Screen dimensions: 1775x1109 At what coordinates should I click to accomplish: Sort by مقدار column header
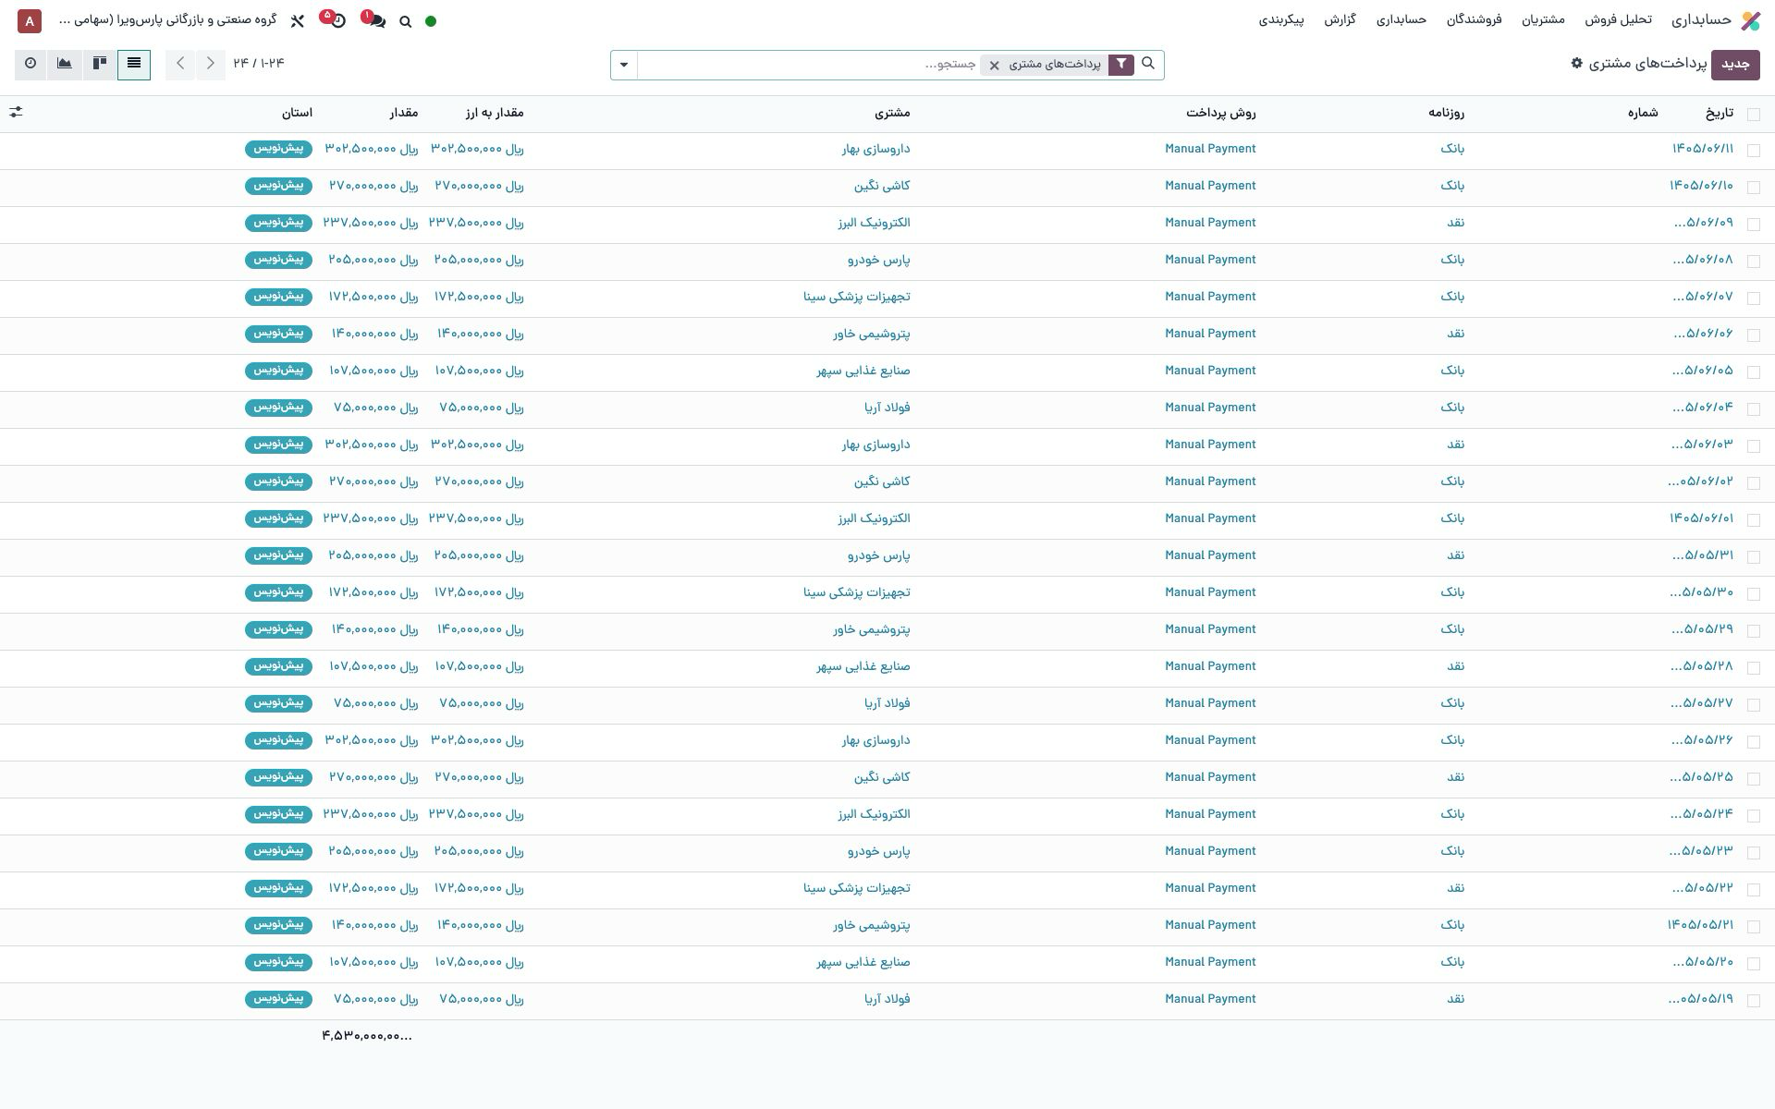point(404,113)
